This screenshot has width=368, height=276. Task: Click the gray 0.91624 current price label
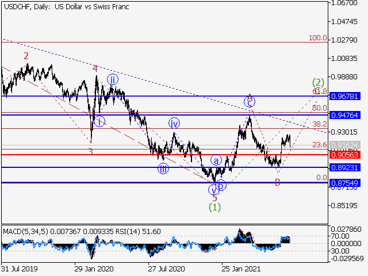(345, 145)
